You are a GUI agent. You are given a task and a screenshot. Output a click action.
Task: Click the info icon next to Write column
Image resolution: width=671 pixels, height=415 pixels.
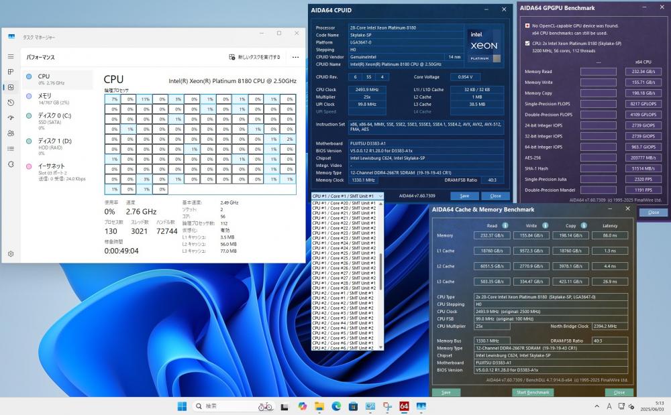pos(545,226)
